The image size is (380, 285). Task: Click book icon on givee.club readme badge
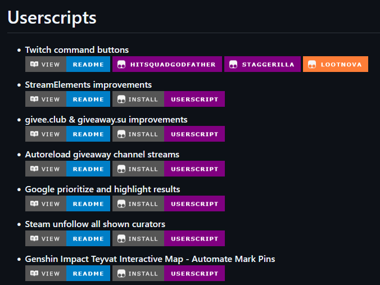click(34, 134)
